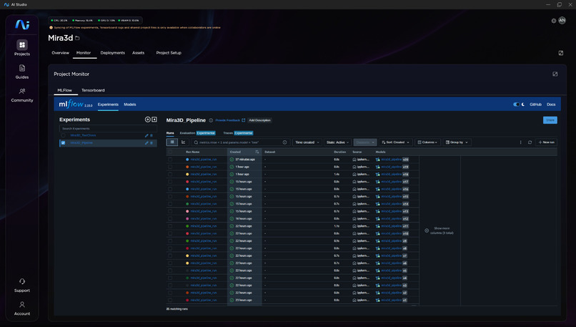Click the folder icon next to Mira3d title

click(77, 38)
